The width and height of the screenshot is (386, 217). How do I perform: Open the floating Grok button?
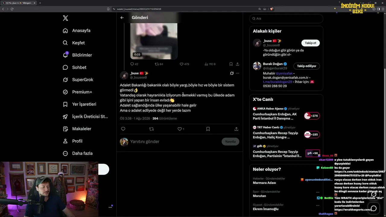pos(374,194)
